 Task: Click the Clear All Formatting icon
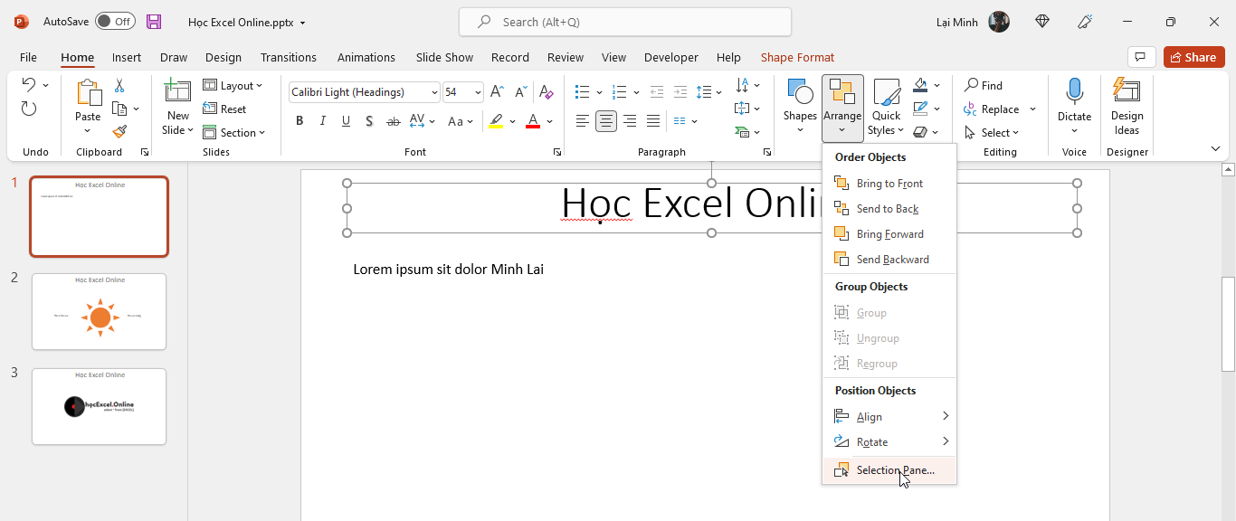[546, 91]
